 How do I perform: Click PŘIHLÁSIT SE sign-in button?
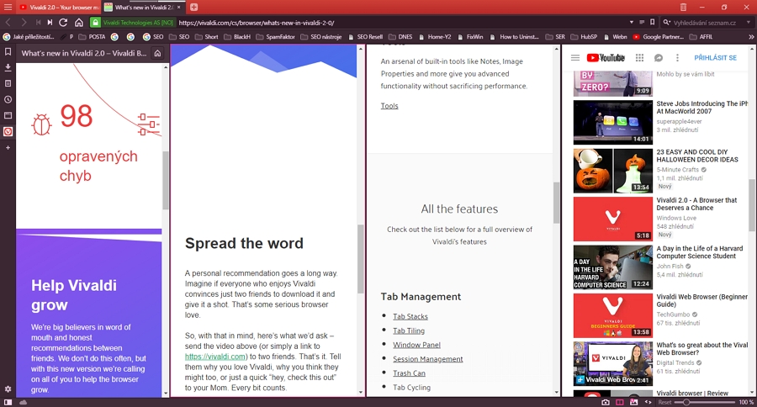(x=716, y=57)
